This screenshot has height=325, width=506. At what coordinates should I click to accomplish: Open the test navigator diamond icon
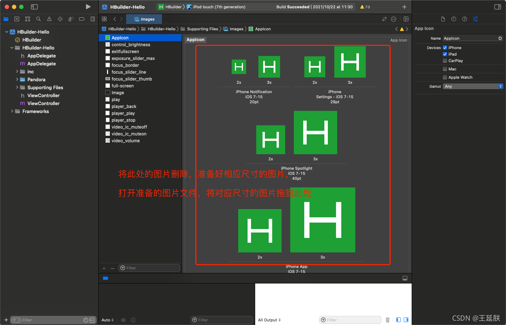(x=60, y=19)
